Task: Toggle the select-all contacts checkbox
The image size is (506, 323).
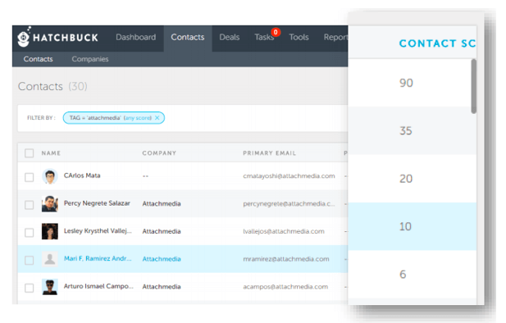Action: [x=29, y=153]
